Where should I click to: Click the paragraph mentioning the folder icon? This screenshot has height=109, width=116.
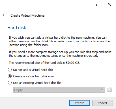(60, 41)
